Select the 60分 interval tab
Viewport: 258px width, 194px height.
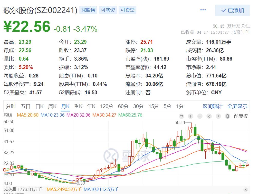[x=123, y=106]
